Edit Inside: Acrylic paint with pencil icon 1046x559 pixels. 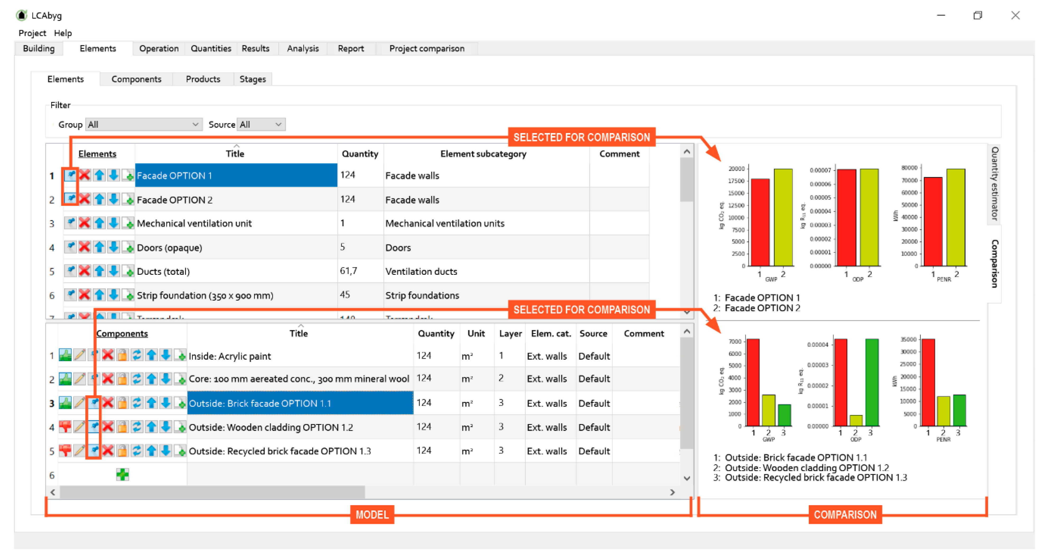(x=80, y=356)
